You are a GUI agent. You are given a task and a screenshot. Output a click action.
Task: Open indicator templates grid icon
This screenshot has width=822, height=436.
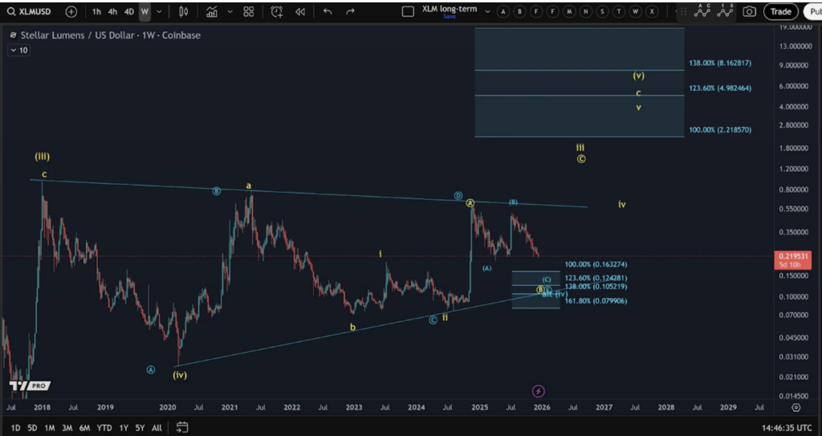[249, 11]
